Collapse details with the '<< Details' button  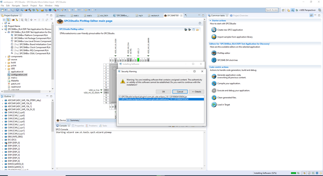coord(196,92)
